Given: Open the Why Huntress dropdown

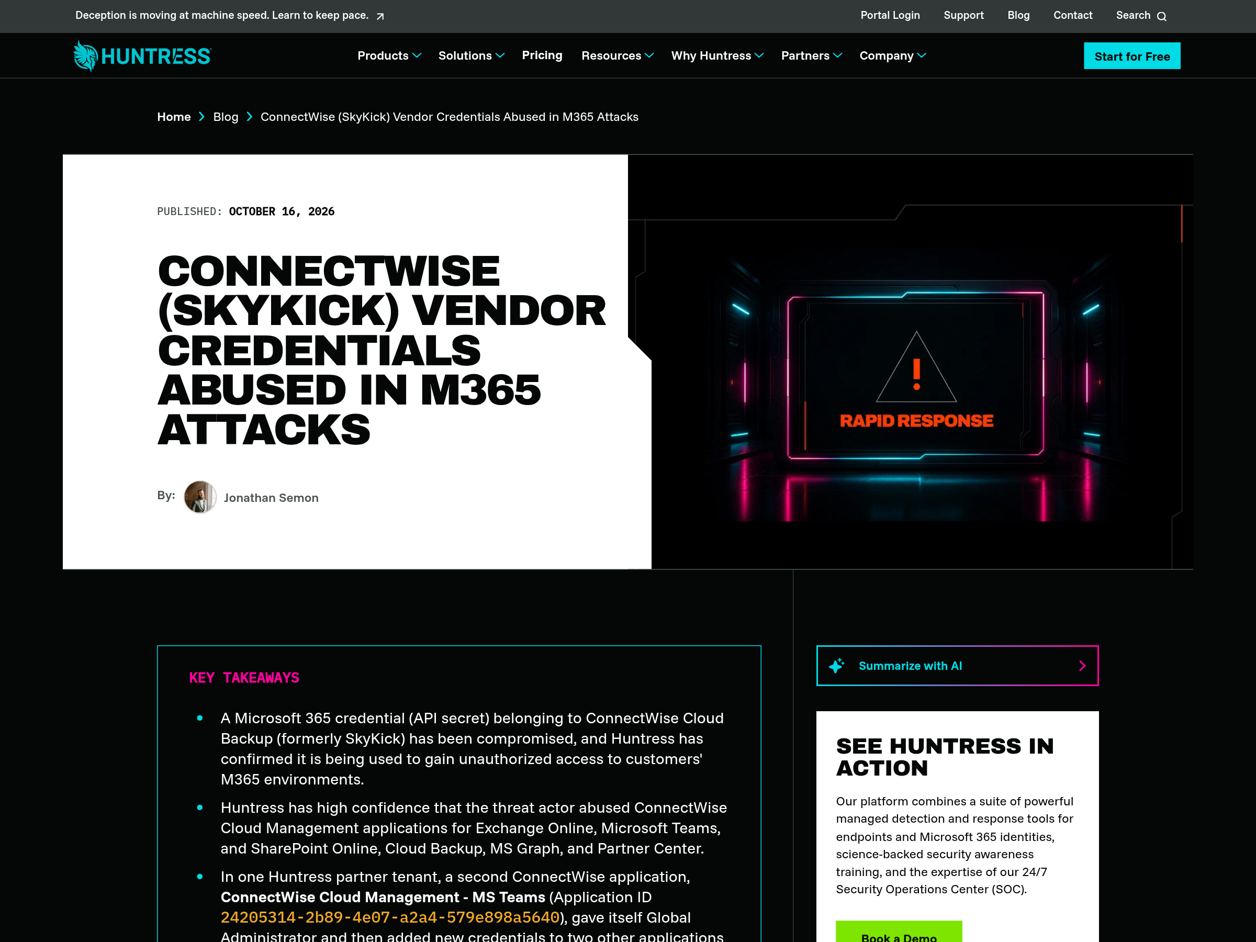Looking at the screenshot, I should click(717, 55).
